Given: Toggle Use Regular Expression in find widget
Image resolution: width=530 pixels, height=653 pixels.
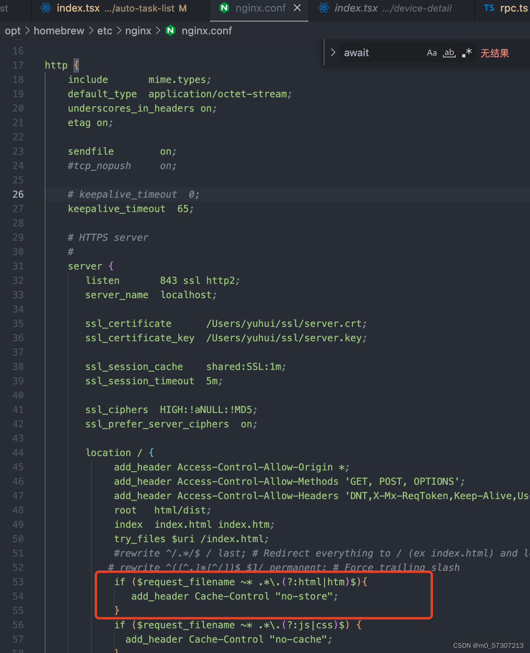Looking at the screenshot, I should [467, 53].
